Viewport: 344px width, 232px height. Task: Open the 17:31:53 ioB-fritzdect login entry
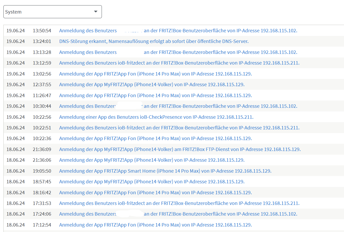179,203
